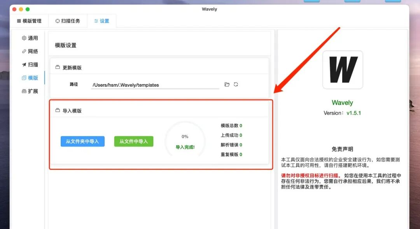Click the green Wavely name under logo
Viewport: 420px width, 229px height.
tap(342, 103)
